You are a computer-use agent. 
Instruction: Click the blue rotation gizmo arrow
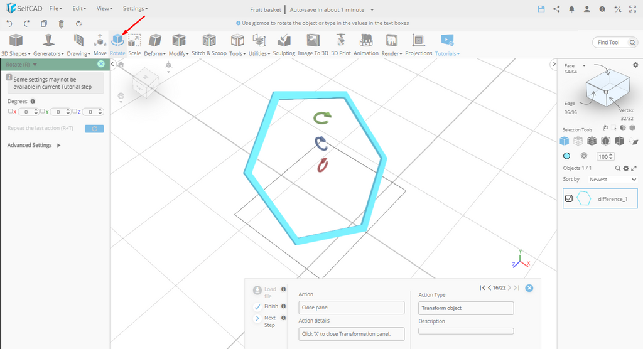point(321,143)
